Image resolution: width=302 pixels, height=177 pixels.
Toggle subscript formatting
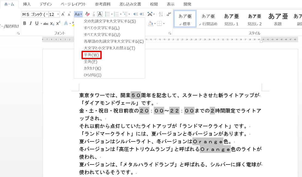pyautogui.click(x=52, y=24)
